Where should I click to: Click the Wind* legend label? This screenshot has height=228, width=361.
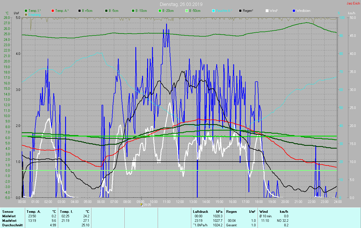274,11
